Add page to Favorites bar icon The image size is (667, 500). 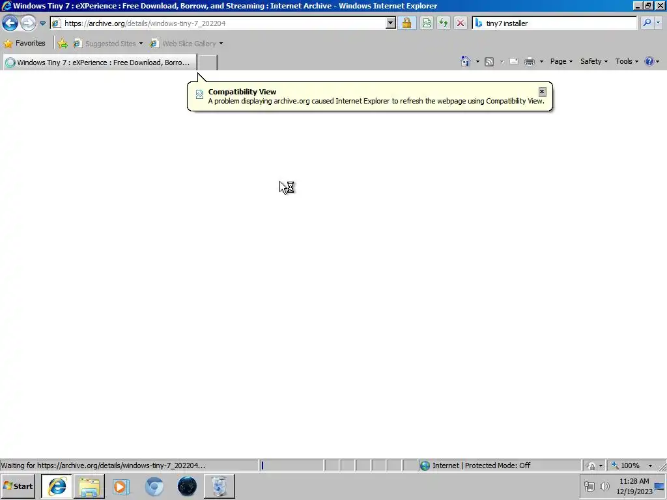coord(63,44)
